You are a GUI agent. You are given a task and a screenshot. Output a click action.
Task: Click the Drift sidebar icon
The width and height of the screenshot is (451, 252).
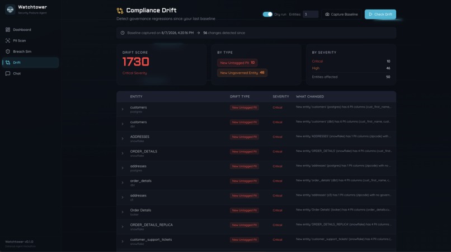point(8,63)
